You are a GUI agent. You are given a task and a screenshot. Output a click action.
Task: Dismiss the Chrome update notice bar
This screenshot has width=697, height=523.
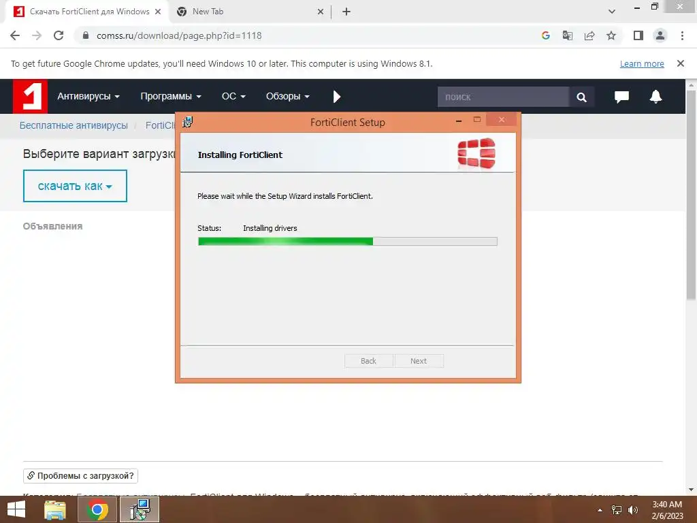click(681, 63)
